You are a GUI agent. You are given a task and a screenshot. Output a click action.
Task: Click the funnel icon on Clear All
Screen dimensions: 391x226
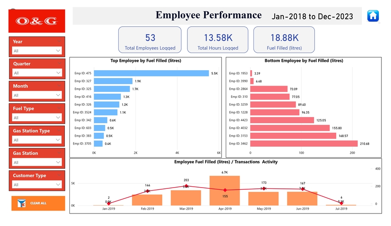point(22,203)
